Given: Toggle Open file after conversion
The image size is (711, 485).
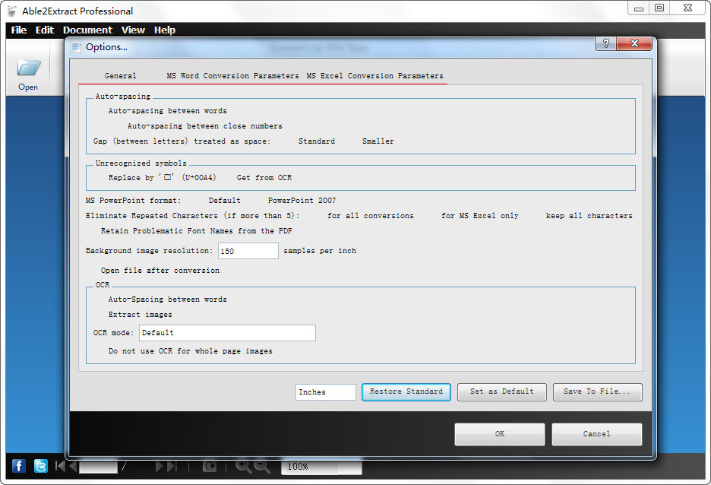Looking at the screenshot, I should 160,271.
